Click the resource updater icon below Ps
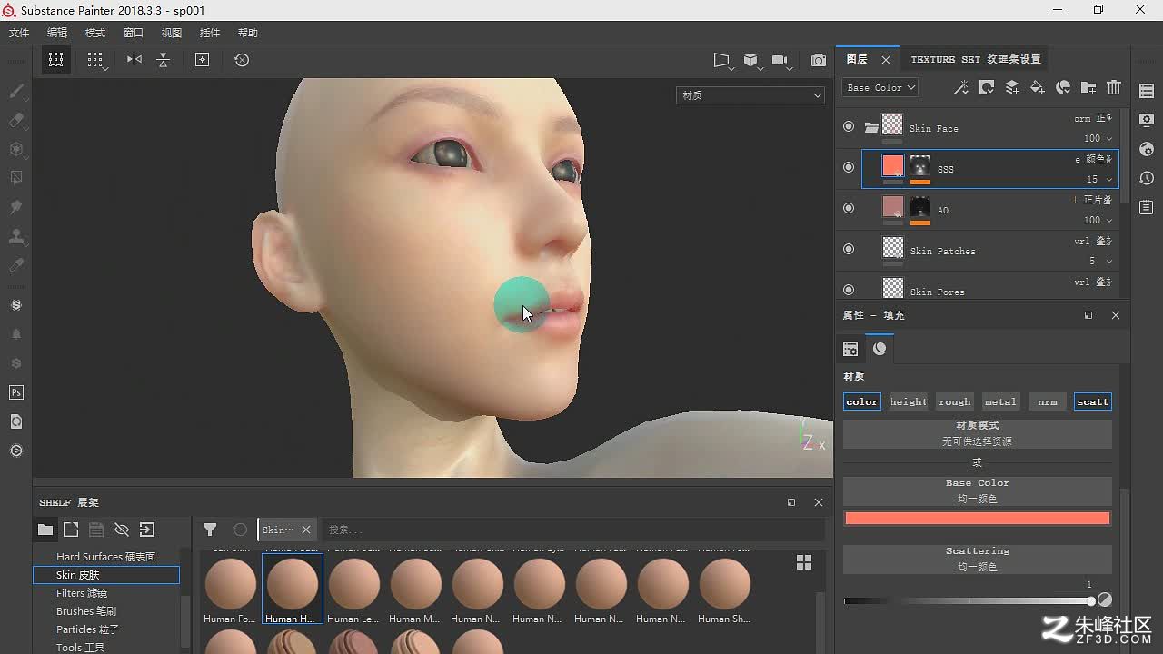This screenshot has width=1163, height=654. [x=16, y=421]
